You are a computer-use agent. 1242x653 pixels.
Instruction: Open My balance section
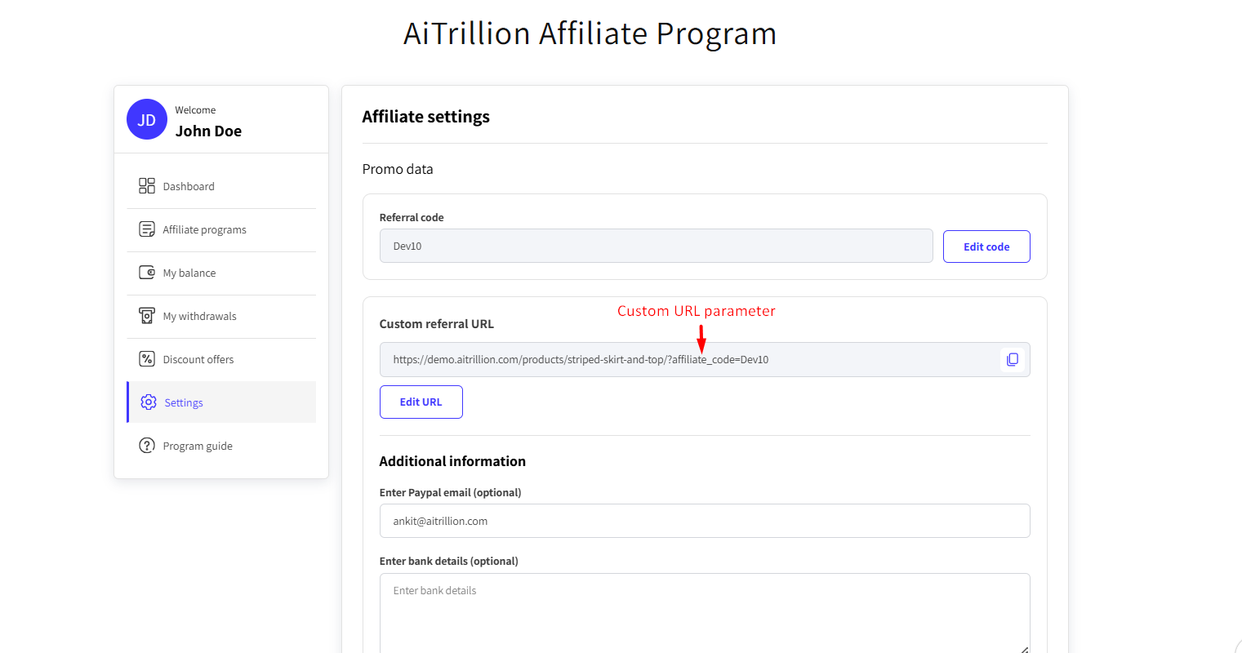[189, 273]
